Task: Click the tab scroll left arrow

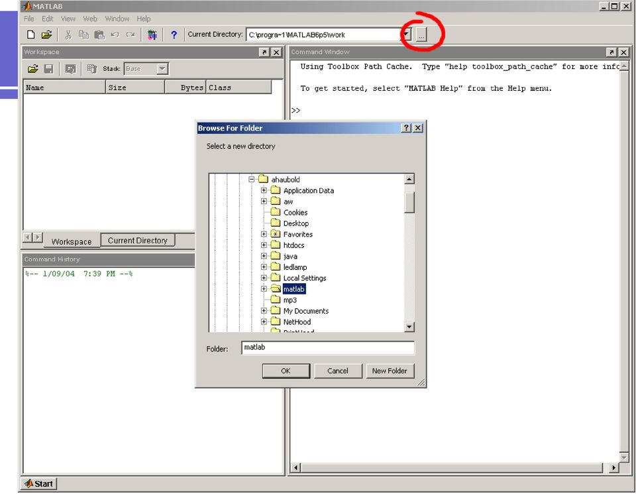Action: [28, 237]
